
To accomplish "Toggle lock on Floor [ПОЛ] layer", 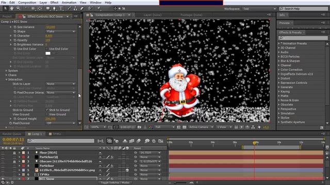I will (14, 153).
